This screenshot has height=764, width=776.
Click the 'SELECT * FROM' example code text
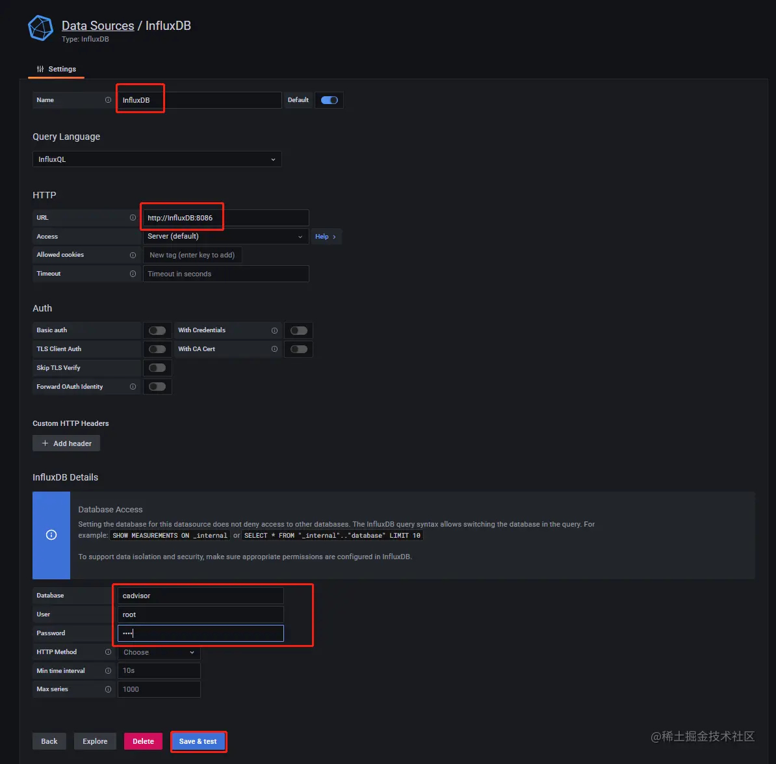click(x=332, y=536)
